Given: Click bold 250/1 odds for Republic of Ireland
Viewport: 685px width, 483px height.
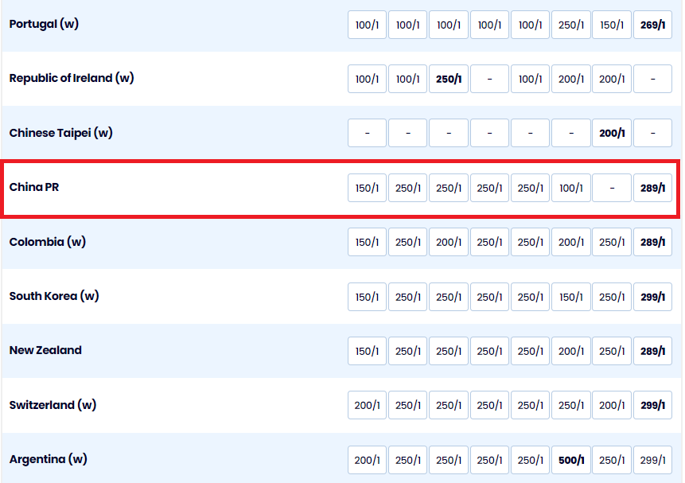Looking at the screenshot, I should tap(449, 79).
